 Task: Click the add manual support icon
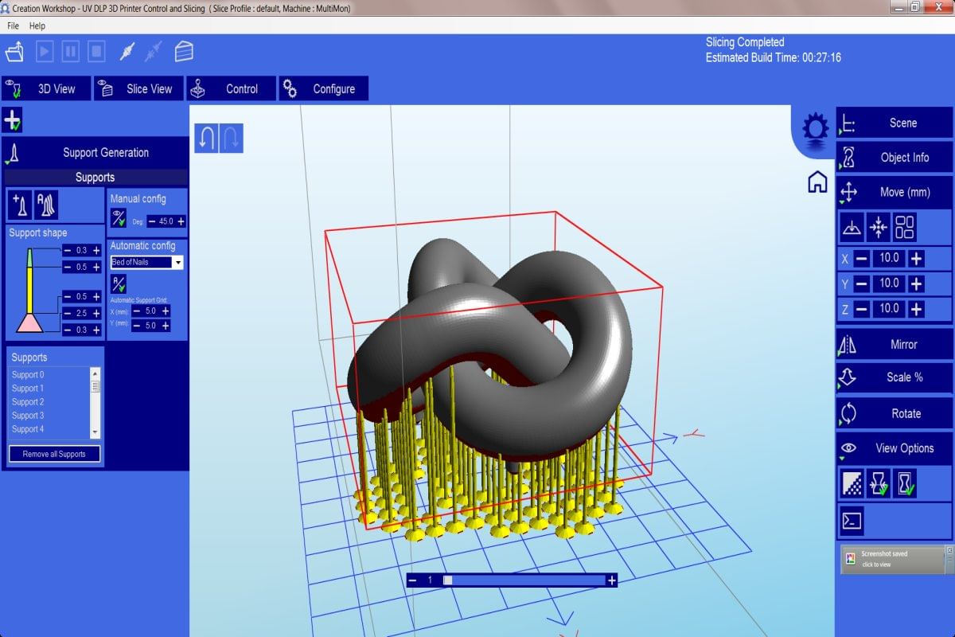(20, 205)
